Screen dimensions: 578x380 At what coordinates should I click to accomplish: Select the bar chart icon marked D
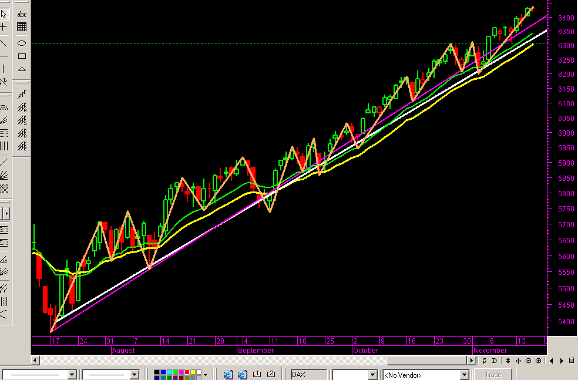click(22, 133)
